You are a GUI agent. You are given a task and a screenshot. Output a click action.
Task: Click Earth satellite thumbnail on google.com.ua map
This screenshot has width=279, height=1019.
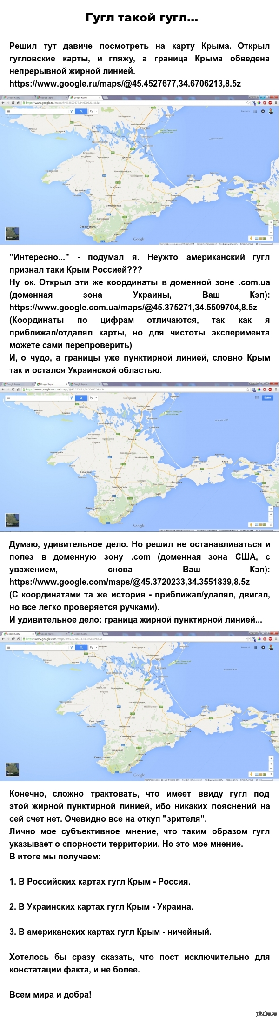pyautogui.click(x=12, y=520)
